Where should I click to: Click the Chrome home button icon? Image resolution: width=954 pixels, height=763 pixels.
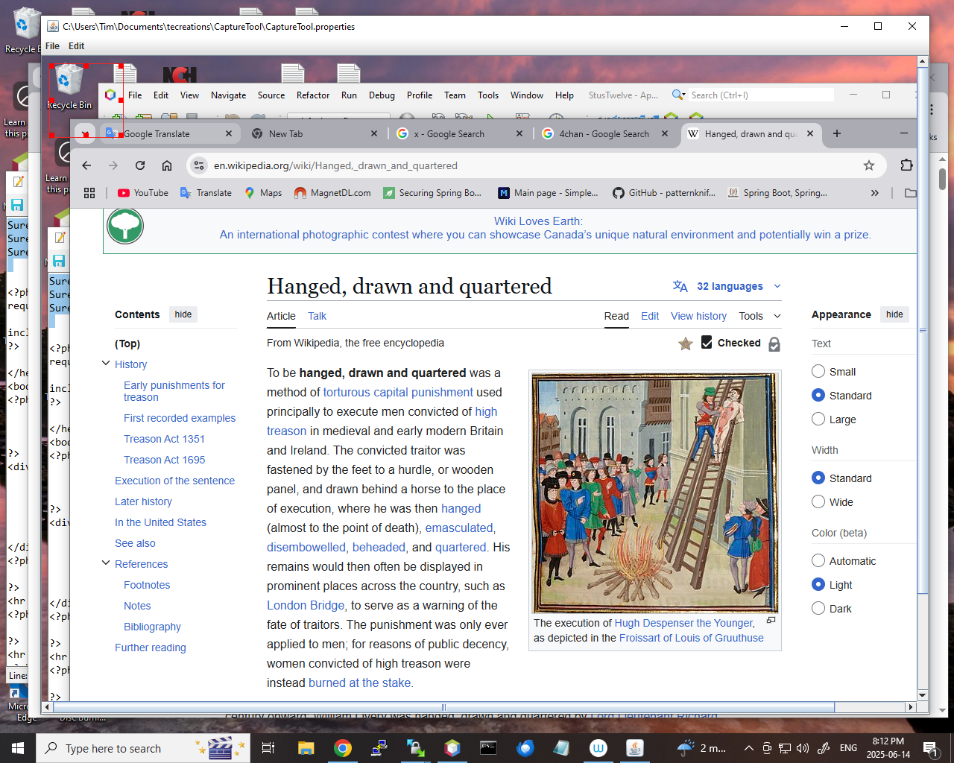pos(167,165)
